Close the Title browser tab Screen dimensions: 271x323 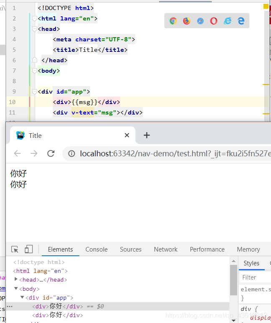pos(127,135)
